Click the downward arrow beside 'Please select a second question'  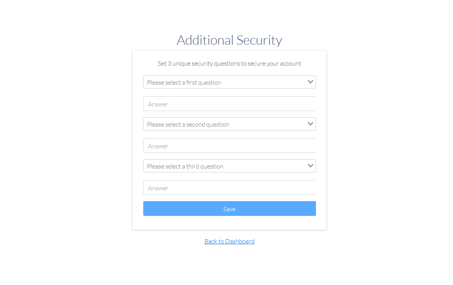(310, 123)
